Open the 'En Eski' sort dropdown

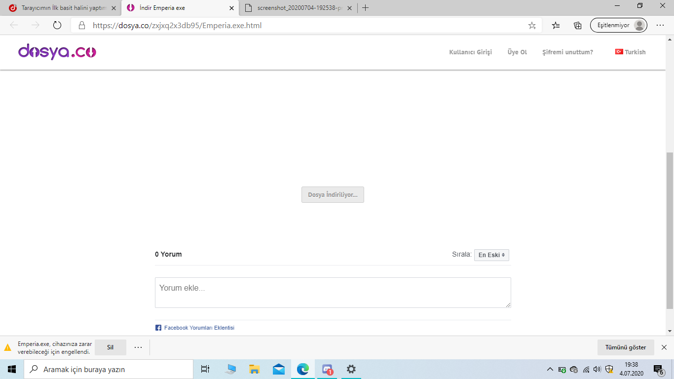tap(491, 255)
